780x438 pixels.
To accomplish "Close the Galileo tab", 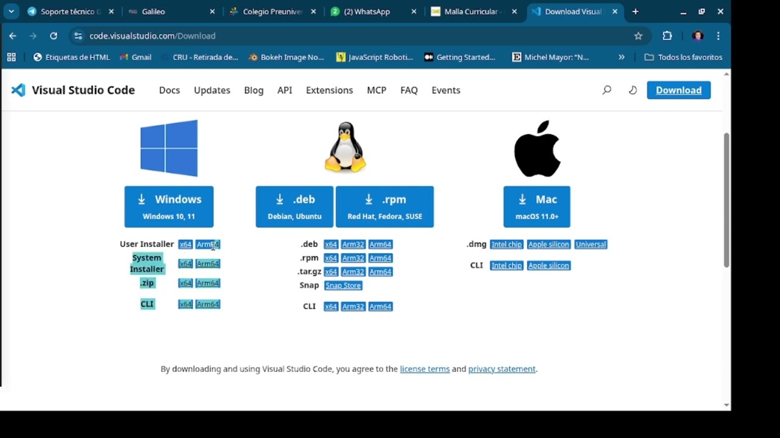I will pos(212,12).
